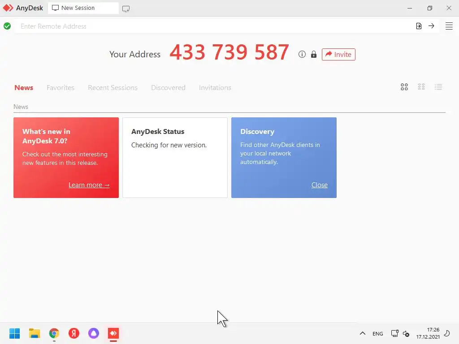Click Close on the Discovery card
Image resolution: width=459 pixels, height=344 pixels.
pos(319,185)
